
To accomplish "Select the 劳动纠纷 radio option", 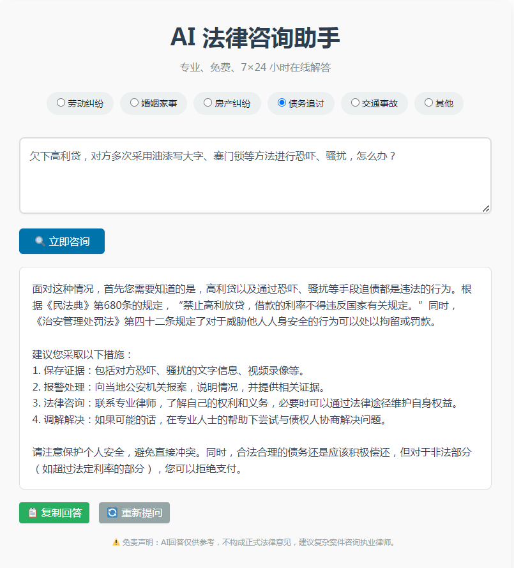I will [x=61, y=102].
